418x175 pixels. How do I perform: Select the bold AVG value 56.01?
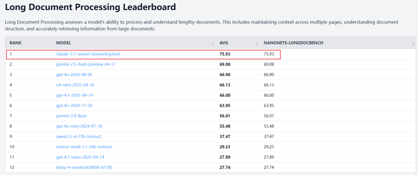click(225, 116)
